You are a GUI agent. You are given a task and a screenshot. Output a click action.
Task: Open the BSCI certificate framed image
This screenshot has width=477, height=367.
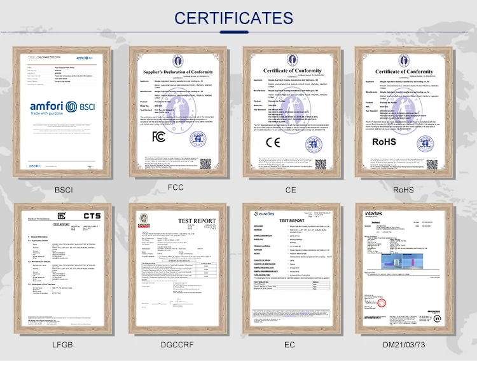(62, 112)
